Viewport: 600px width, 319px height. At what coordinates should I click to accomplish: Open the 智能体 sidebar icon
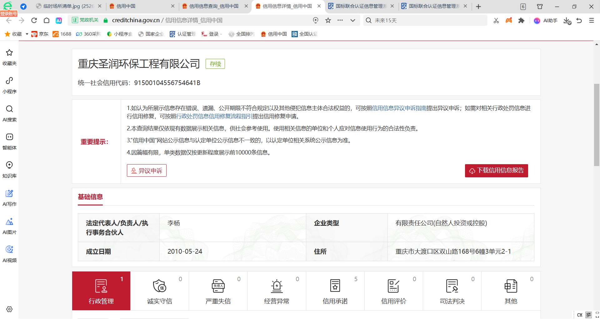pos(9,141)
